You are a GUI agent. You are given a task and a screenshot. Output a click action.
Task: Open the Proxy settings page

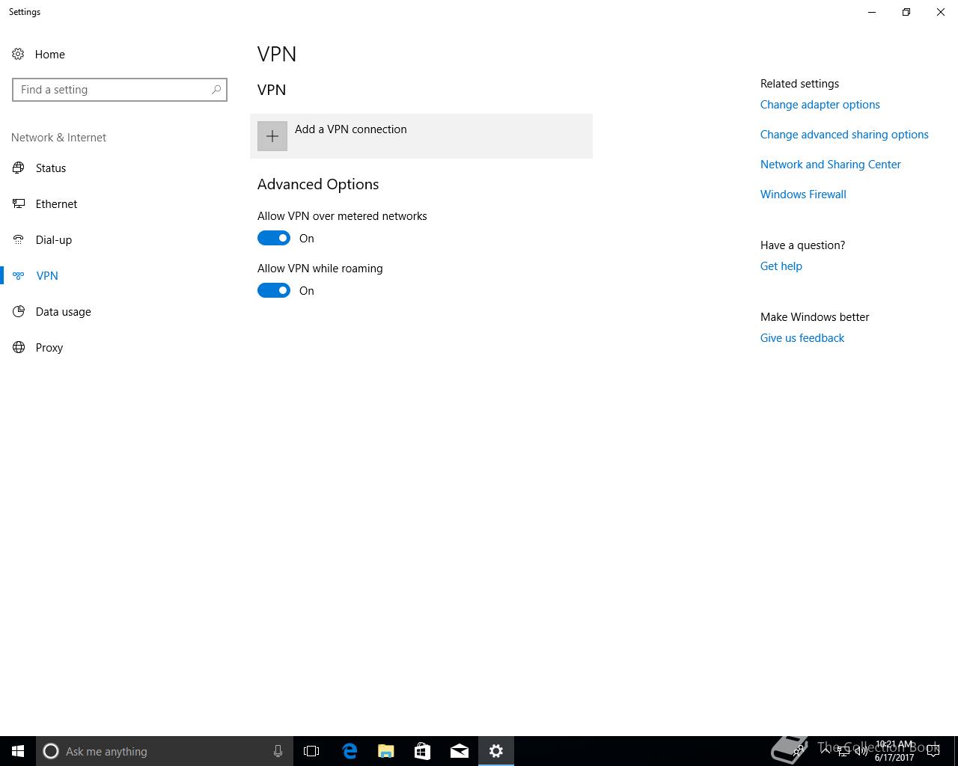point(49,347)
